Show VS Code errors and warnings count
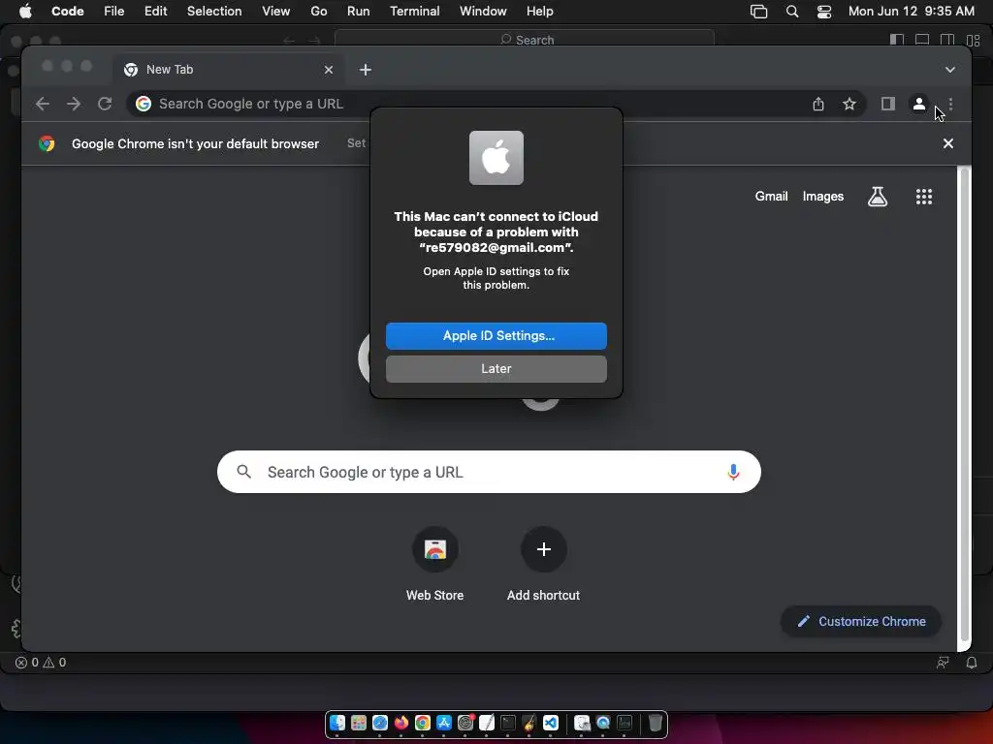Viewport: 993px width, 744px height. [x=41, y=663]
